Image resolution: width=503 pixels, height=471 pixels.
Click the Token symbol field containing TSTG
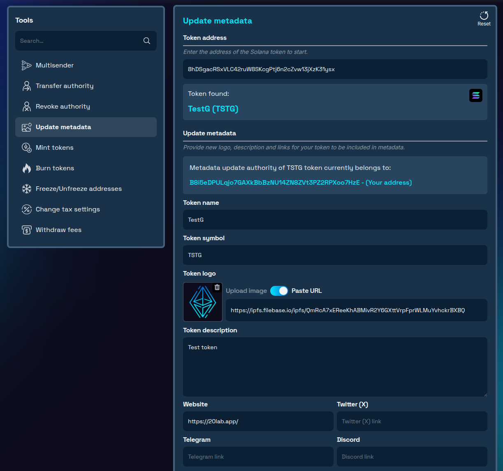[x=335, y=255]
